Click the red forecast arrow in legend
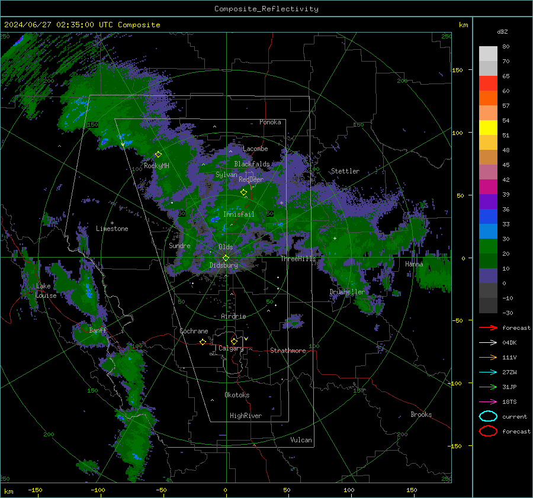This screenshot has width=533, height=498. (488, 327)
